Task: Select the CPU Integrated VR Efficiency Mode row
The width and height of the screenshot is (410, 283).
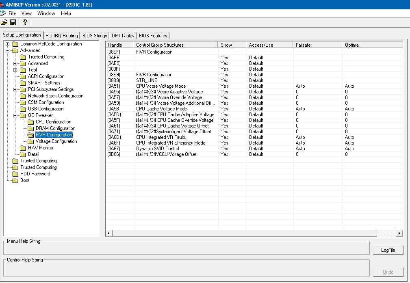Action: point(254,143)
